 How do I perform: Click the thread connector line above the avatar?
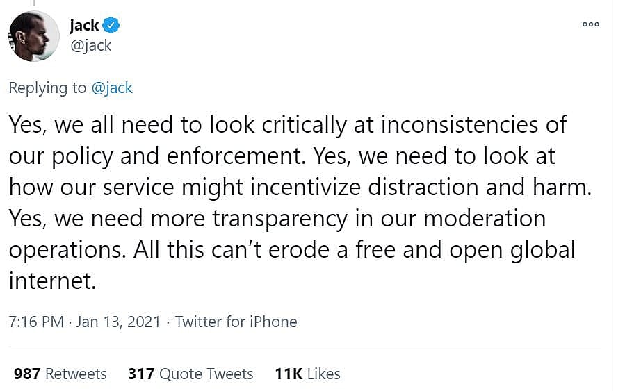pyautogui.click(x=34, y=3)
